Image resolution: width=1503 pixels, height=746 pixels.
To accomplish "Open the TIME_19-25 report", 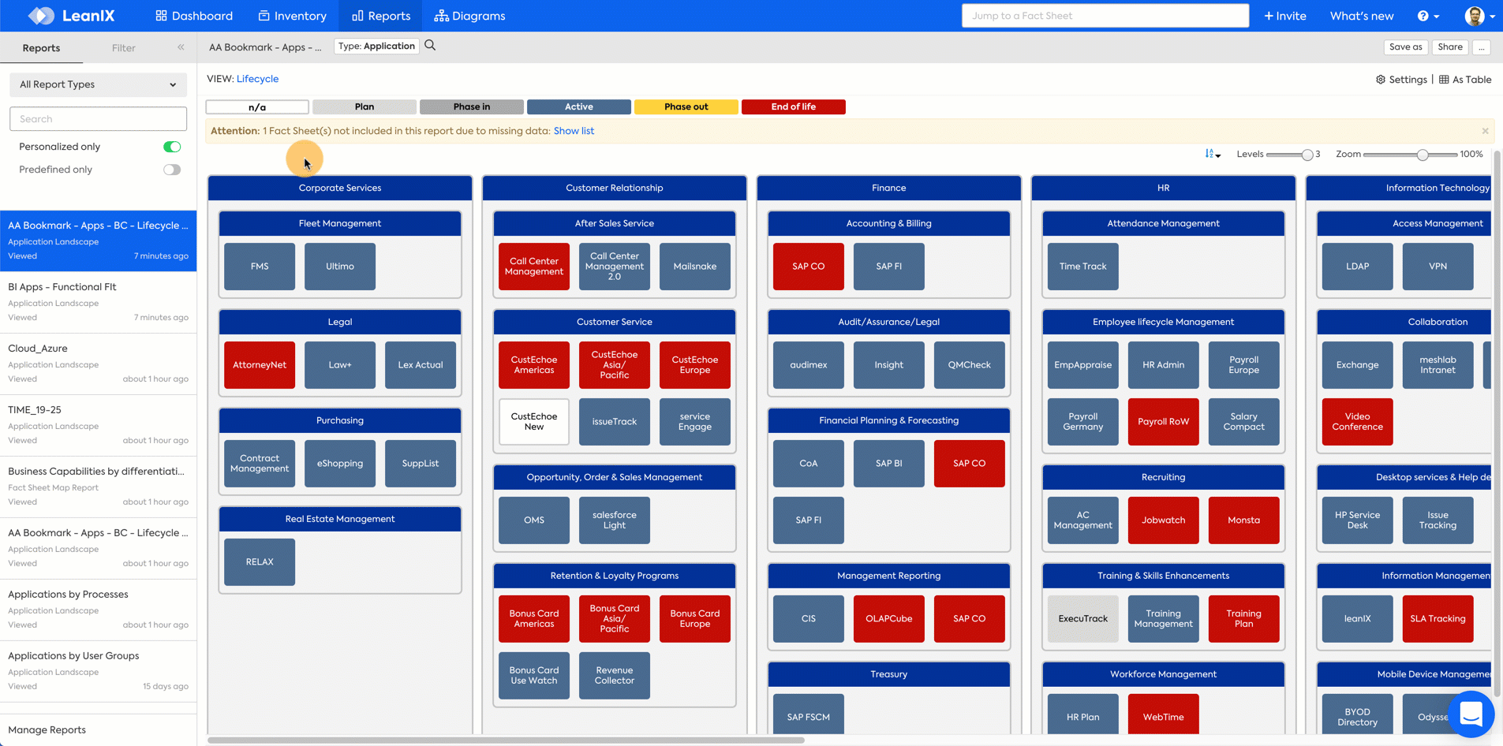I will (x=98, y=425).
